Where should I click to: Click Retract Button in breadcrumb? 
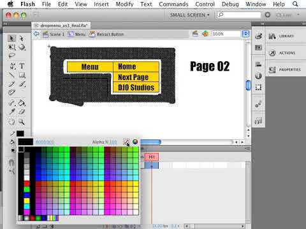point(106,34)
